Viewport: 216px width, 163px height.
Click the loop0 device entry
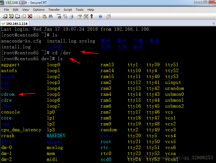[54, 65]
